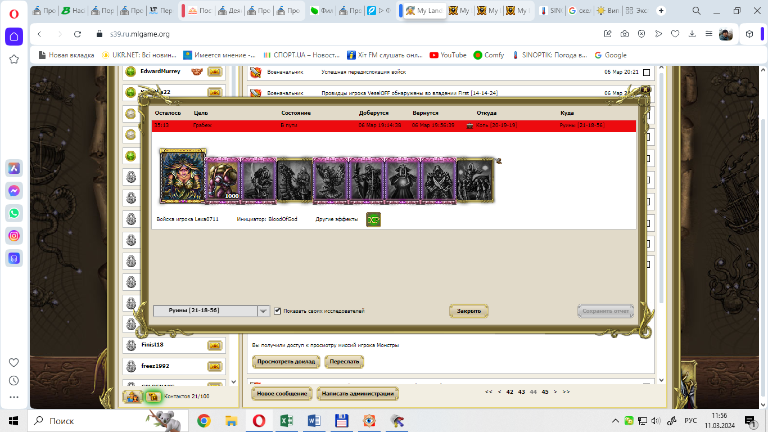Close the mission dialog with corner X

645,89
